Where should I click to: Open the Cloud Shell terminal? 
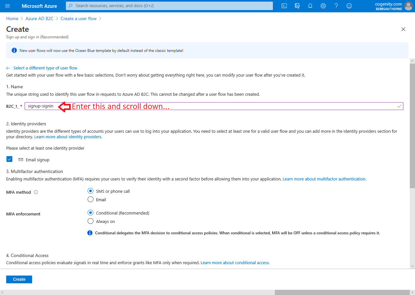(284, 6)
